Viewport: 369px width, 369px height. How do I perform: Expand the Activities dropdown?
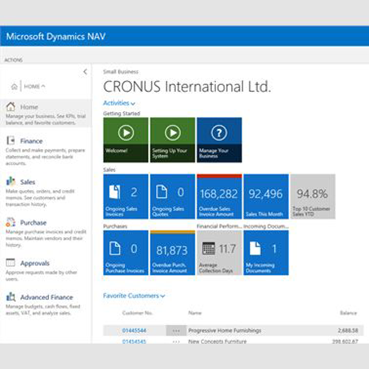click(x=119, y=103)
